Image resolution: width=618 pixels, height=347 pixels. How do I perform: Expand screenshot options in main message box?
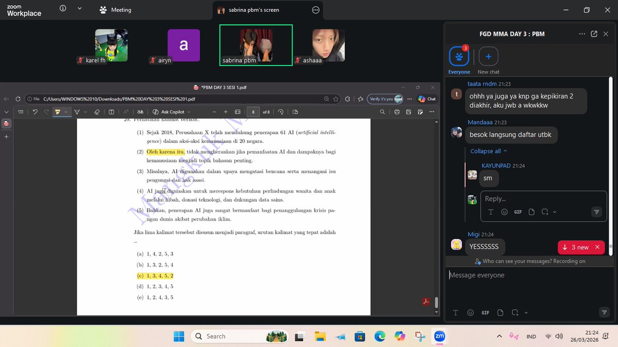tap(526, 313)
